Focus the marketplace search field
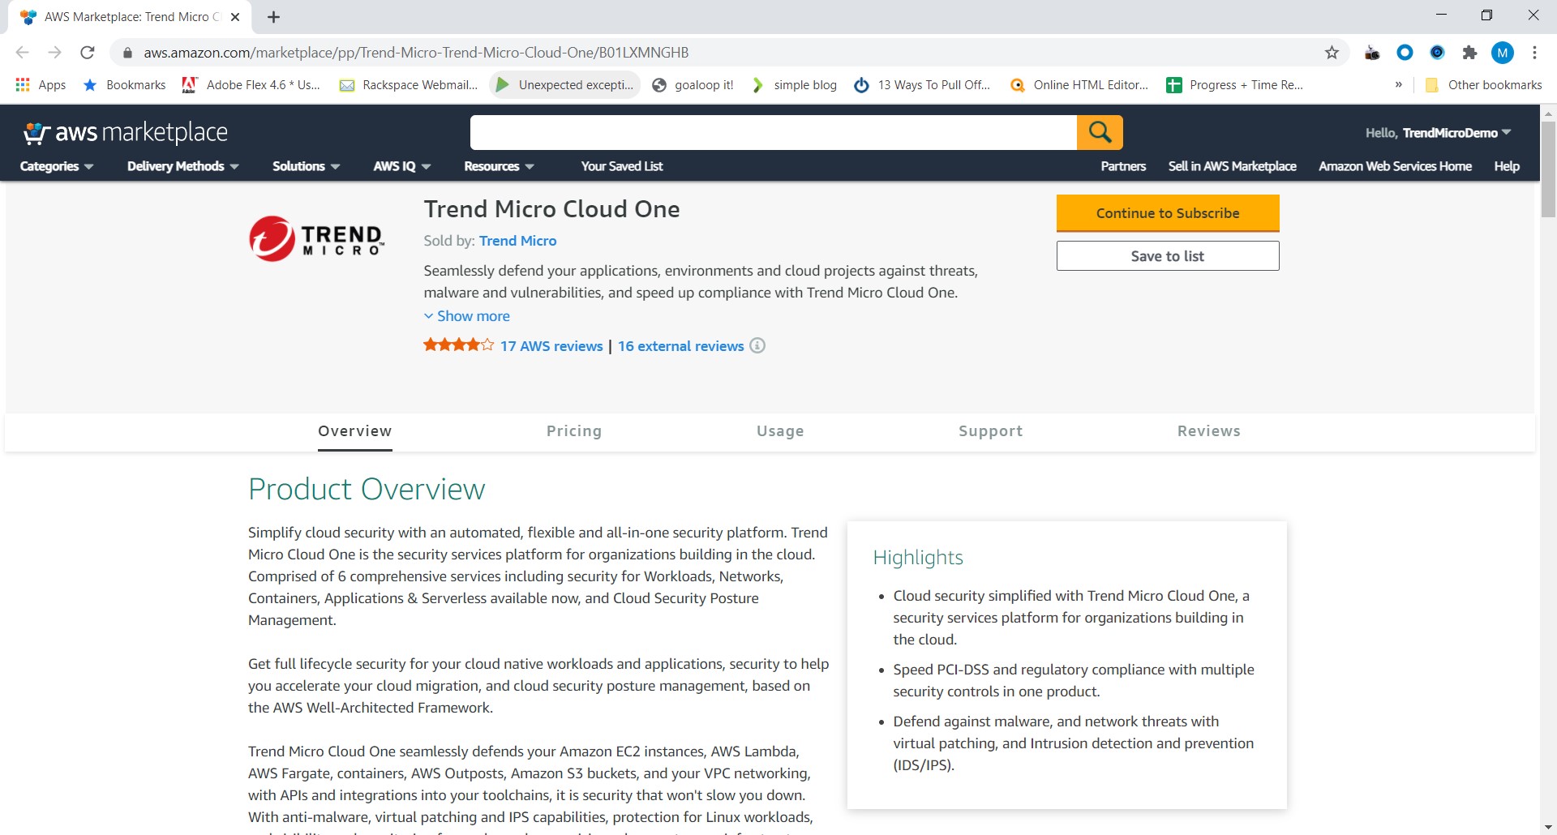 pos(774,132)
